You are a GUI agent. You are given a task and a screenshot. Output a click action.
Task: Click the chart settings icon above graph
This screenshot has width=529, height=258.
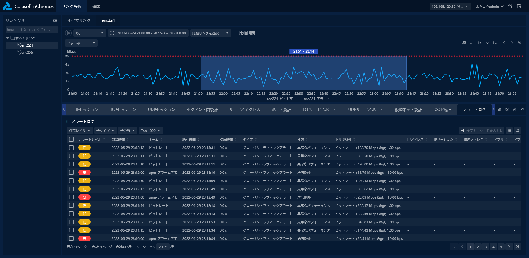[464, 43]
